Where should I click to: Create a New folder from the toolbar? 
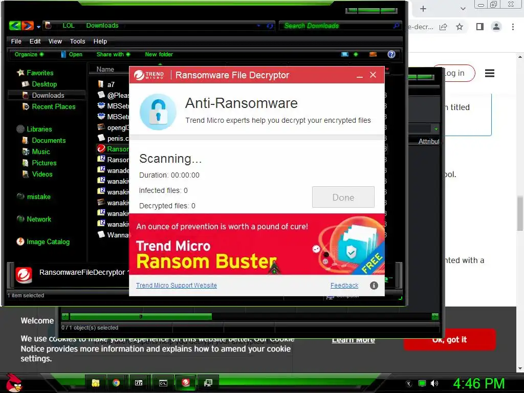point(159,54)
